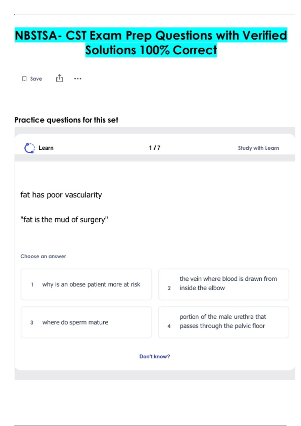The width and height of the screenshot is (301, 426).
Task: Open the "Study with Learn" link
Action: 258,148
